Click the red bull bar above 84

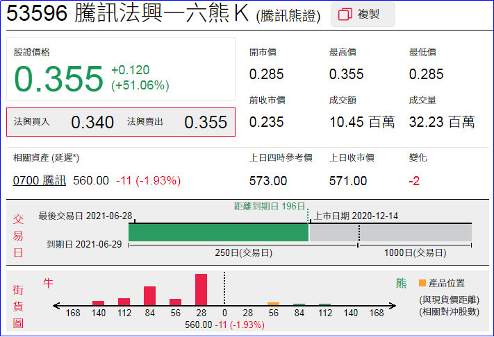coord(149,295)
